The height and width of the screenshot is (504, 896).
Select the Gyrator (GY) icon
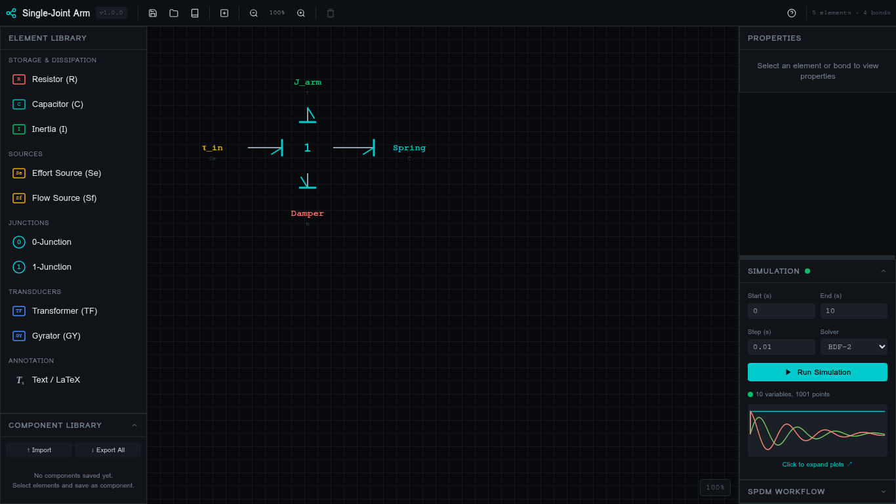coord(19,336)
